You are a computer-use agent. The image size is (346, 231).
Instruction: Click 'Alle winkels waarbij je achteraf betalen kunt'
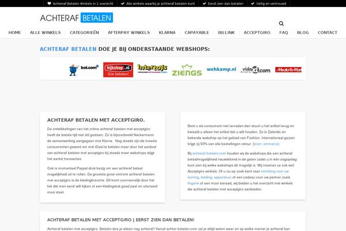pyautogui.click(x=160, y=3)
